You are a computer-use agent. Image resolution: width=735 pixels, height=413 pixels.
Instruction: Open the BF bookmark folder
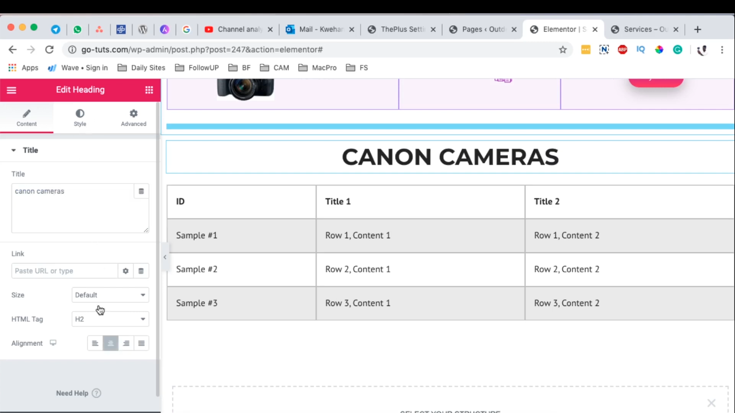tap(239, 68)
